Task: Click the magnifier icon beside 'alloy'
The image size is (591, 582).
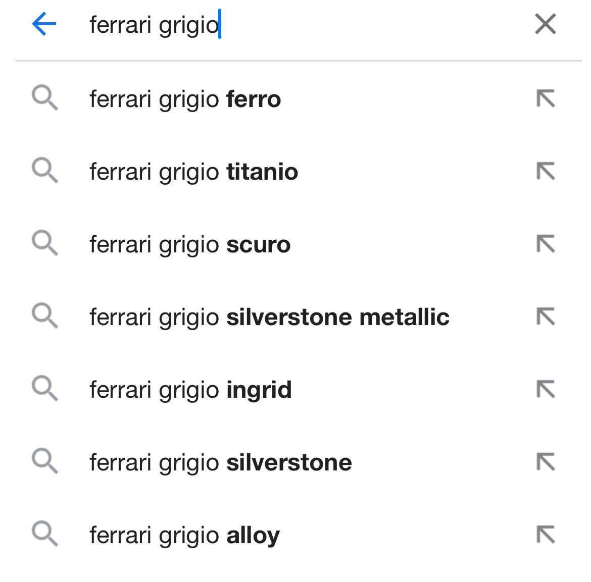Action: click(45, 534)
